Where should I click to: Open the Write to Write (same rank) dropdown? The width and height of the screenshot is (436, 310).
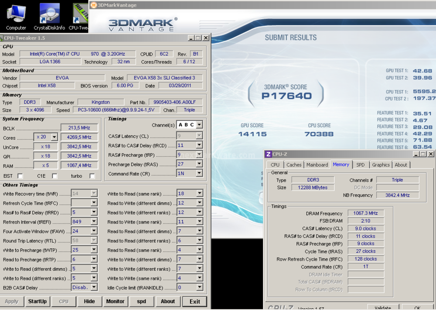click(x=200, y=278)
